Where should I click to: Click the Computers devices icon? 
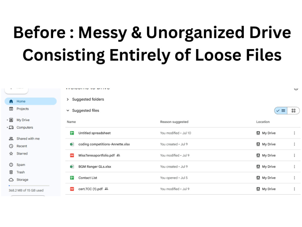pos(11,127)
